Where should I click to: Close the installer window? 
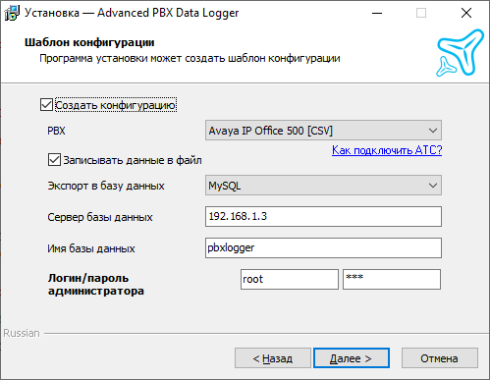(466, 13)
